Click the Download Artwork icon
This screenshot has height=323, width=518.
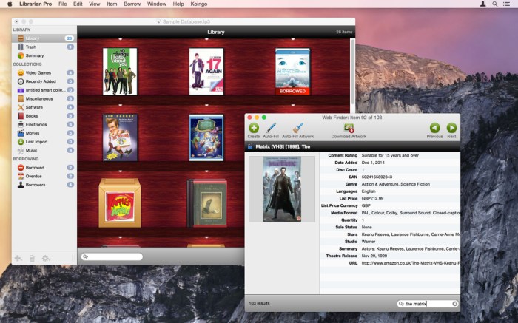pyautogui.click(x=349, y=128)
